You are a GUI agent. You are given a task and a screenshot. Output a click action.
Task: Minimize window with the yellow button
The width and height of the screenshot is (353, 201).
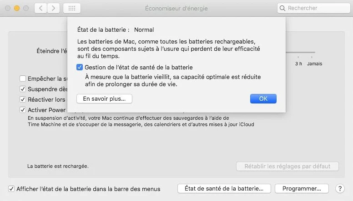[x=17, y=8]
